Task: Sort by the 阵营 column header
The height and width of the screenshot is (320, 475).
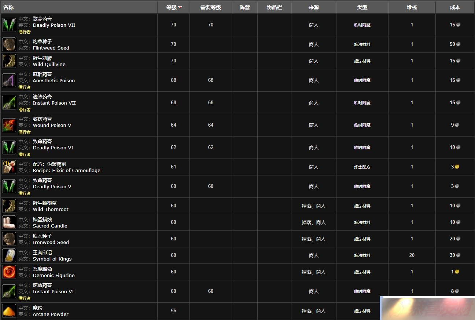Action: coord(244,7)
